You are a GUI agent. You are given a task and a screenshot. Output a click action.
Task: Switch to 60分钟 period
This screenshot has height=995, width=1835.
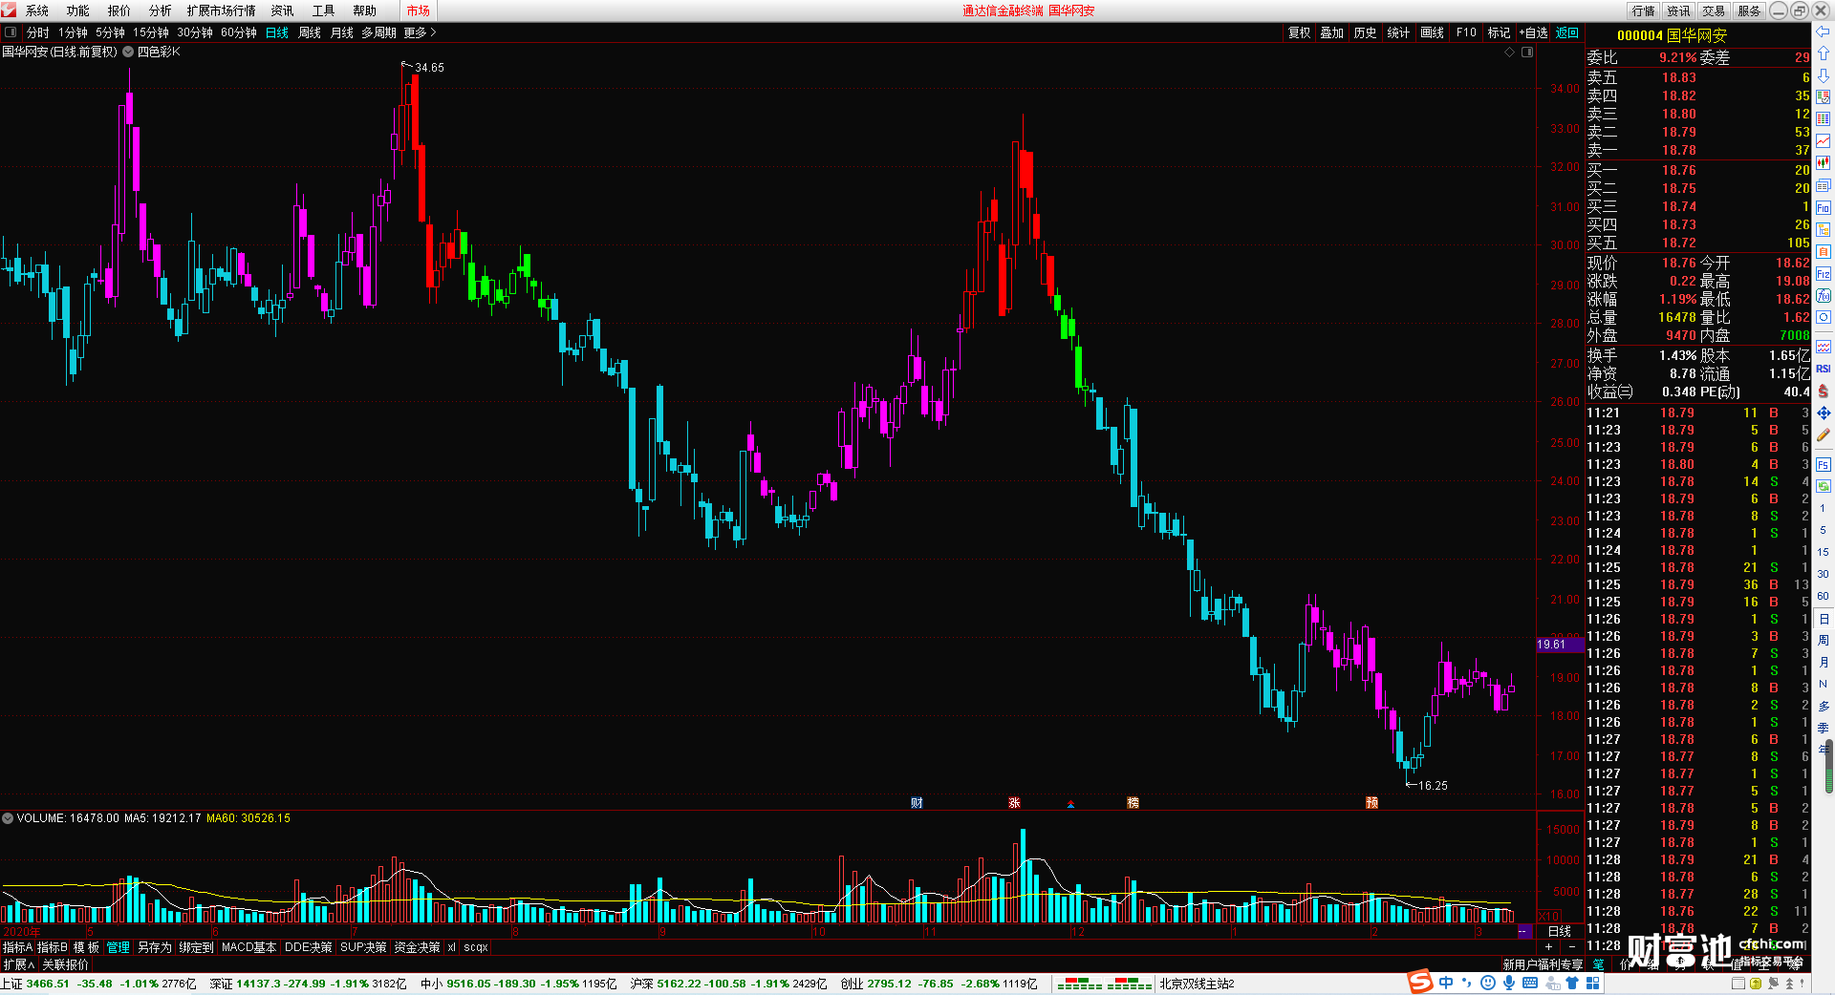click(239, 32)
